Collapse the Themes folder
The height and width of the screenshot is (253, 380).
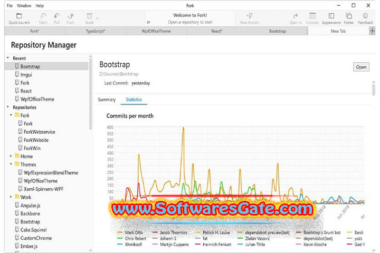pyautogui.click(x=11, y=164)
